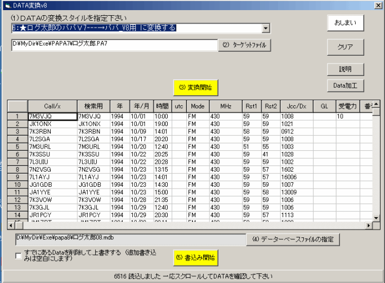This screenshot has height=283, width=385.
Task: Select the 7M3URL cell in 検索用 column
Action: click(93, 147)
